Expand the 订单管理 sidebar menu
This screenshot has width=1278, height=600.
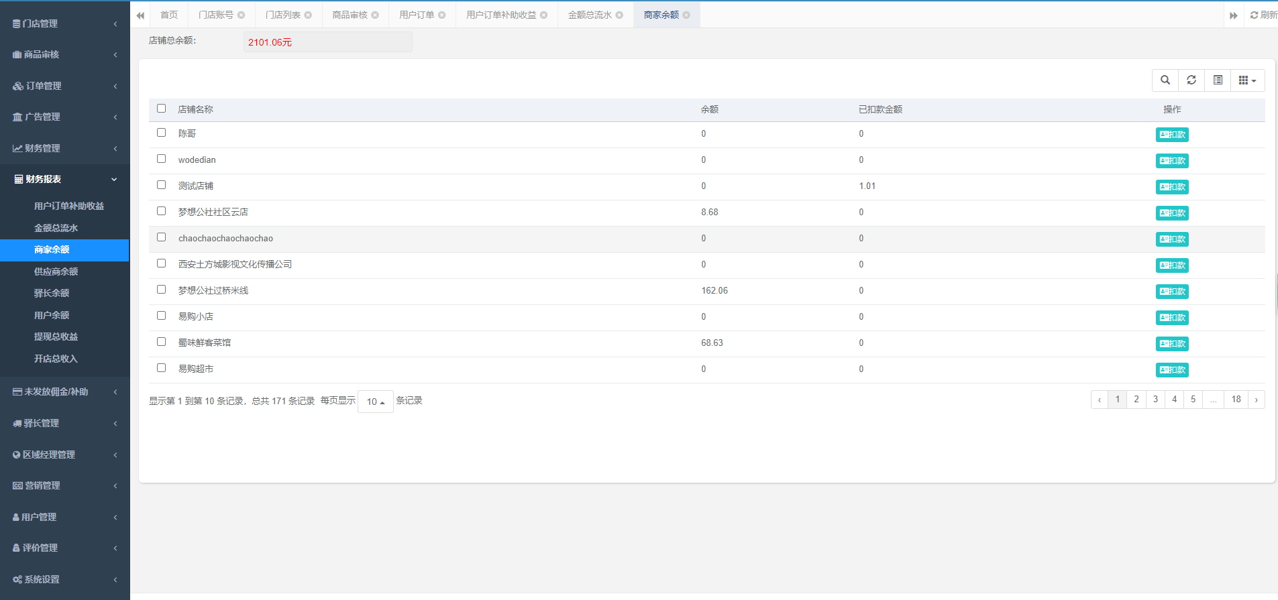(x=64, y=86)
